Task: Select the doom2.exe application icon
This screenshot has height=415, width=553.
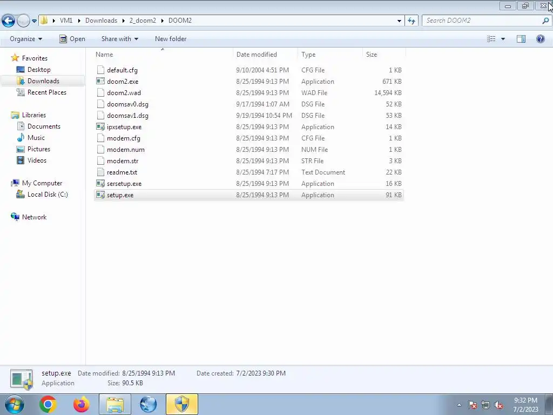Action: (100, 82)
